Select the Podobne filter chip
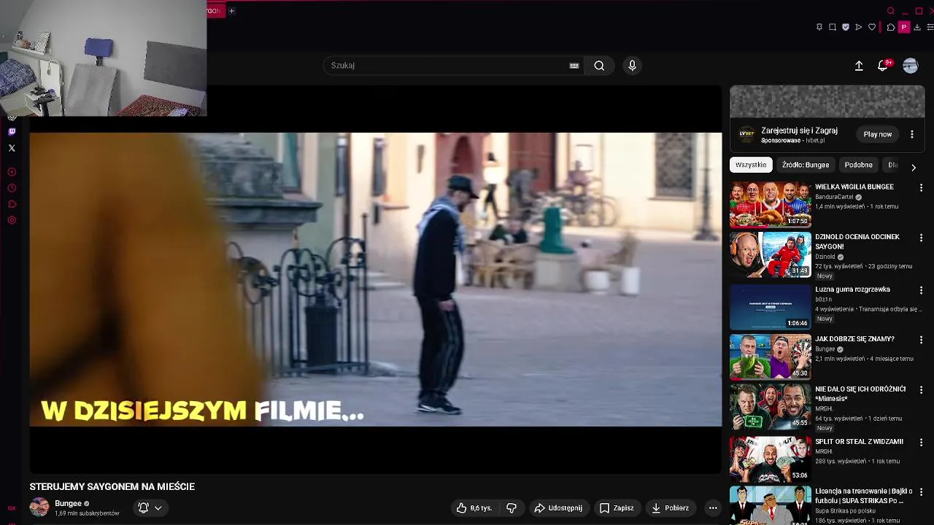Viewport: 934px width, 525px height. click(x=858, y=165)
